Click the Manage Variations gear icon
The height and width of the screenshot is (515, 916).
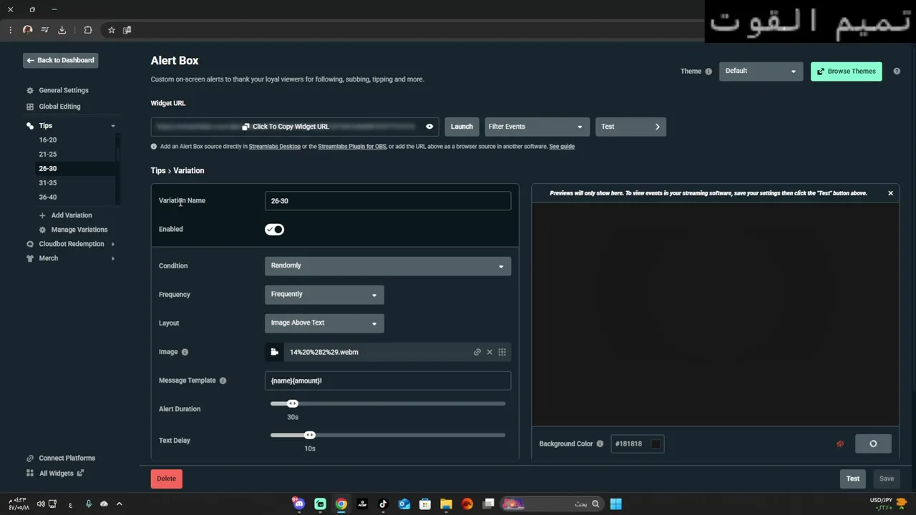coord(42,230)
